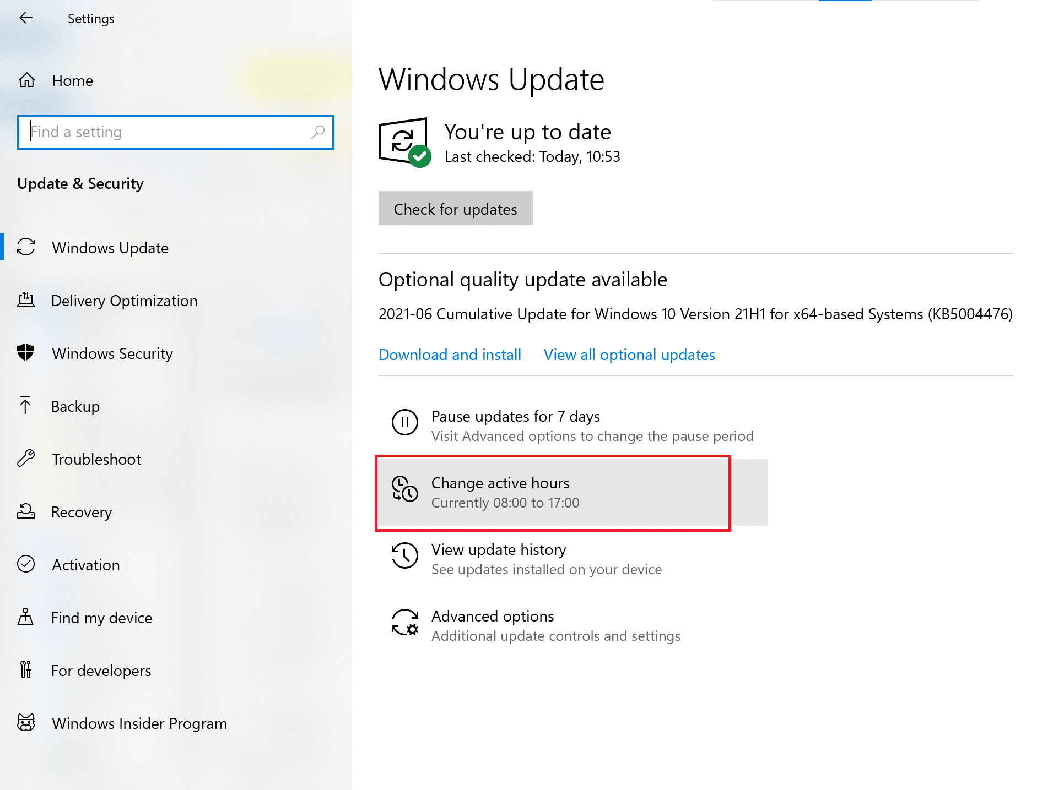Select the Windows Update sidebar icon
1064x790 pixels.
click(x=26, y=247)
